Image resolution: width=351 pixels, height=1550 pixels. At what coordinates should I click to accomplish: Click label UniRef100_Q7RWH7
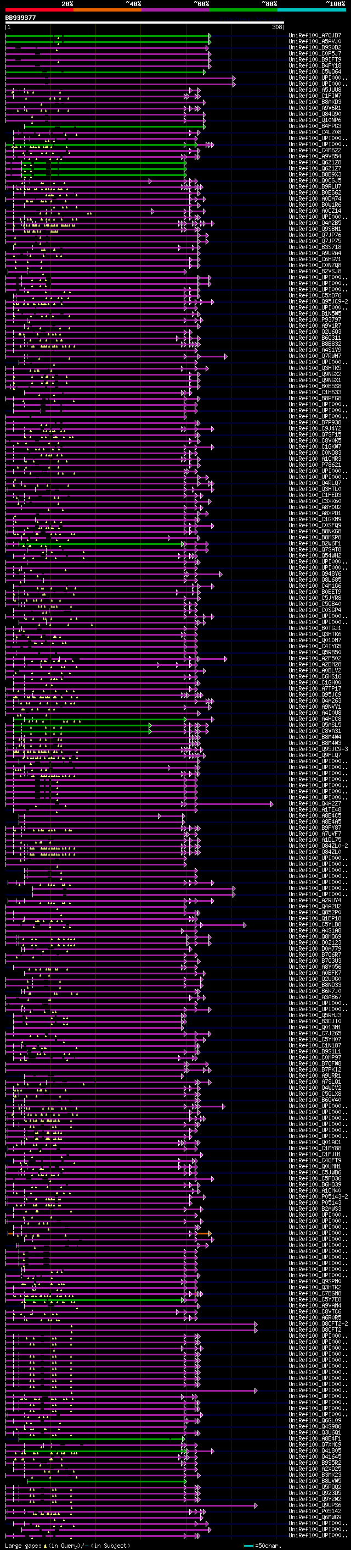click(x=315, y=356)
